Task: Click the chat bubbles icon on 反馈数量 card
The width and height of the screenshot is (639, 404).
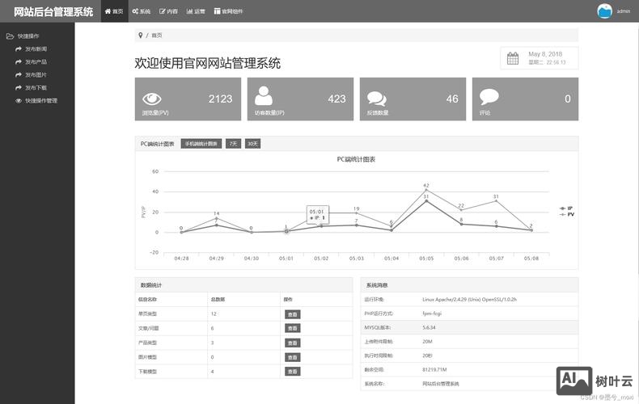Action: point(377,99)
